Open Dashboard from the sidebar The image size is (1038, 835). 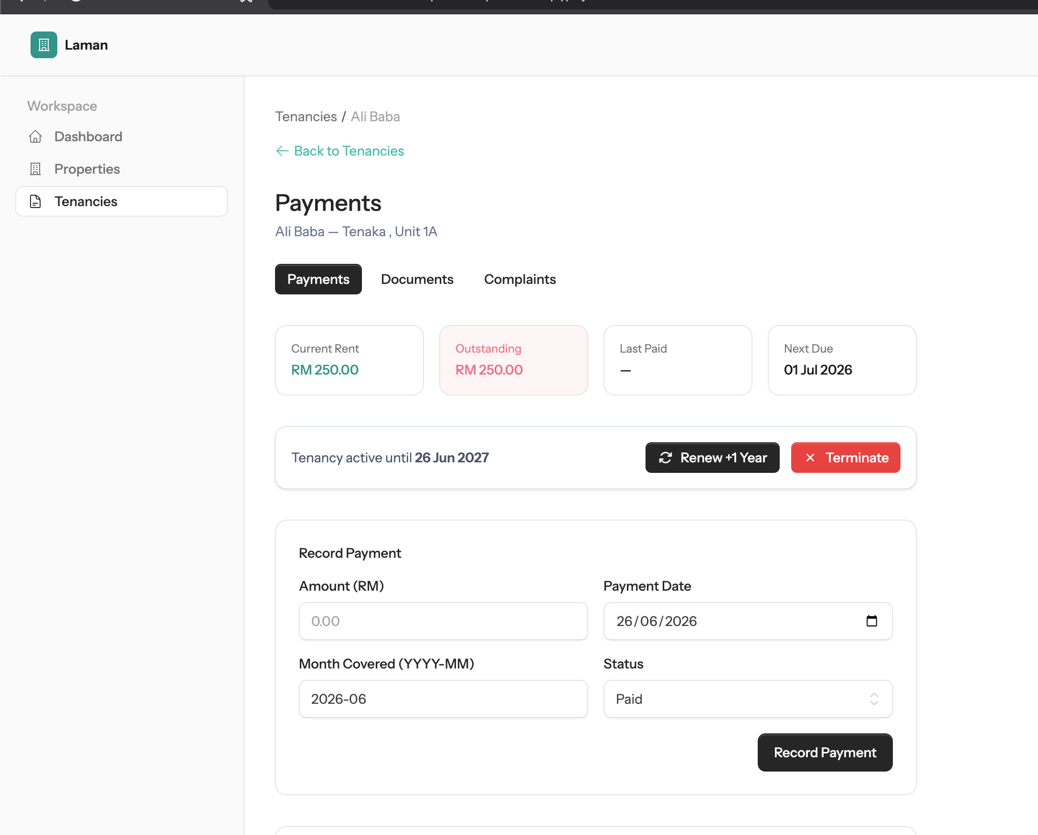(122, 136)
